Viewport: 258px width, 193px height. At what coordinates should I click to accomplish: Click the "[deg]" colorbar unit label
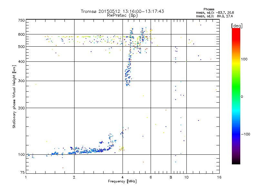[x=237, y=26]
